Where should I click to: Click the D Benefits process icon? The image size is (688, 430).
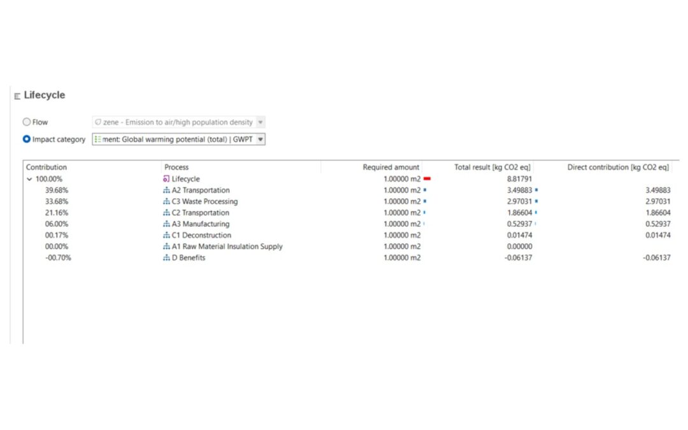pos(167,258)
